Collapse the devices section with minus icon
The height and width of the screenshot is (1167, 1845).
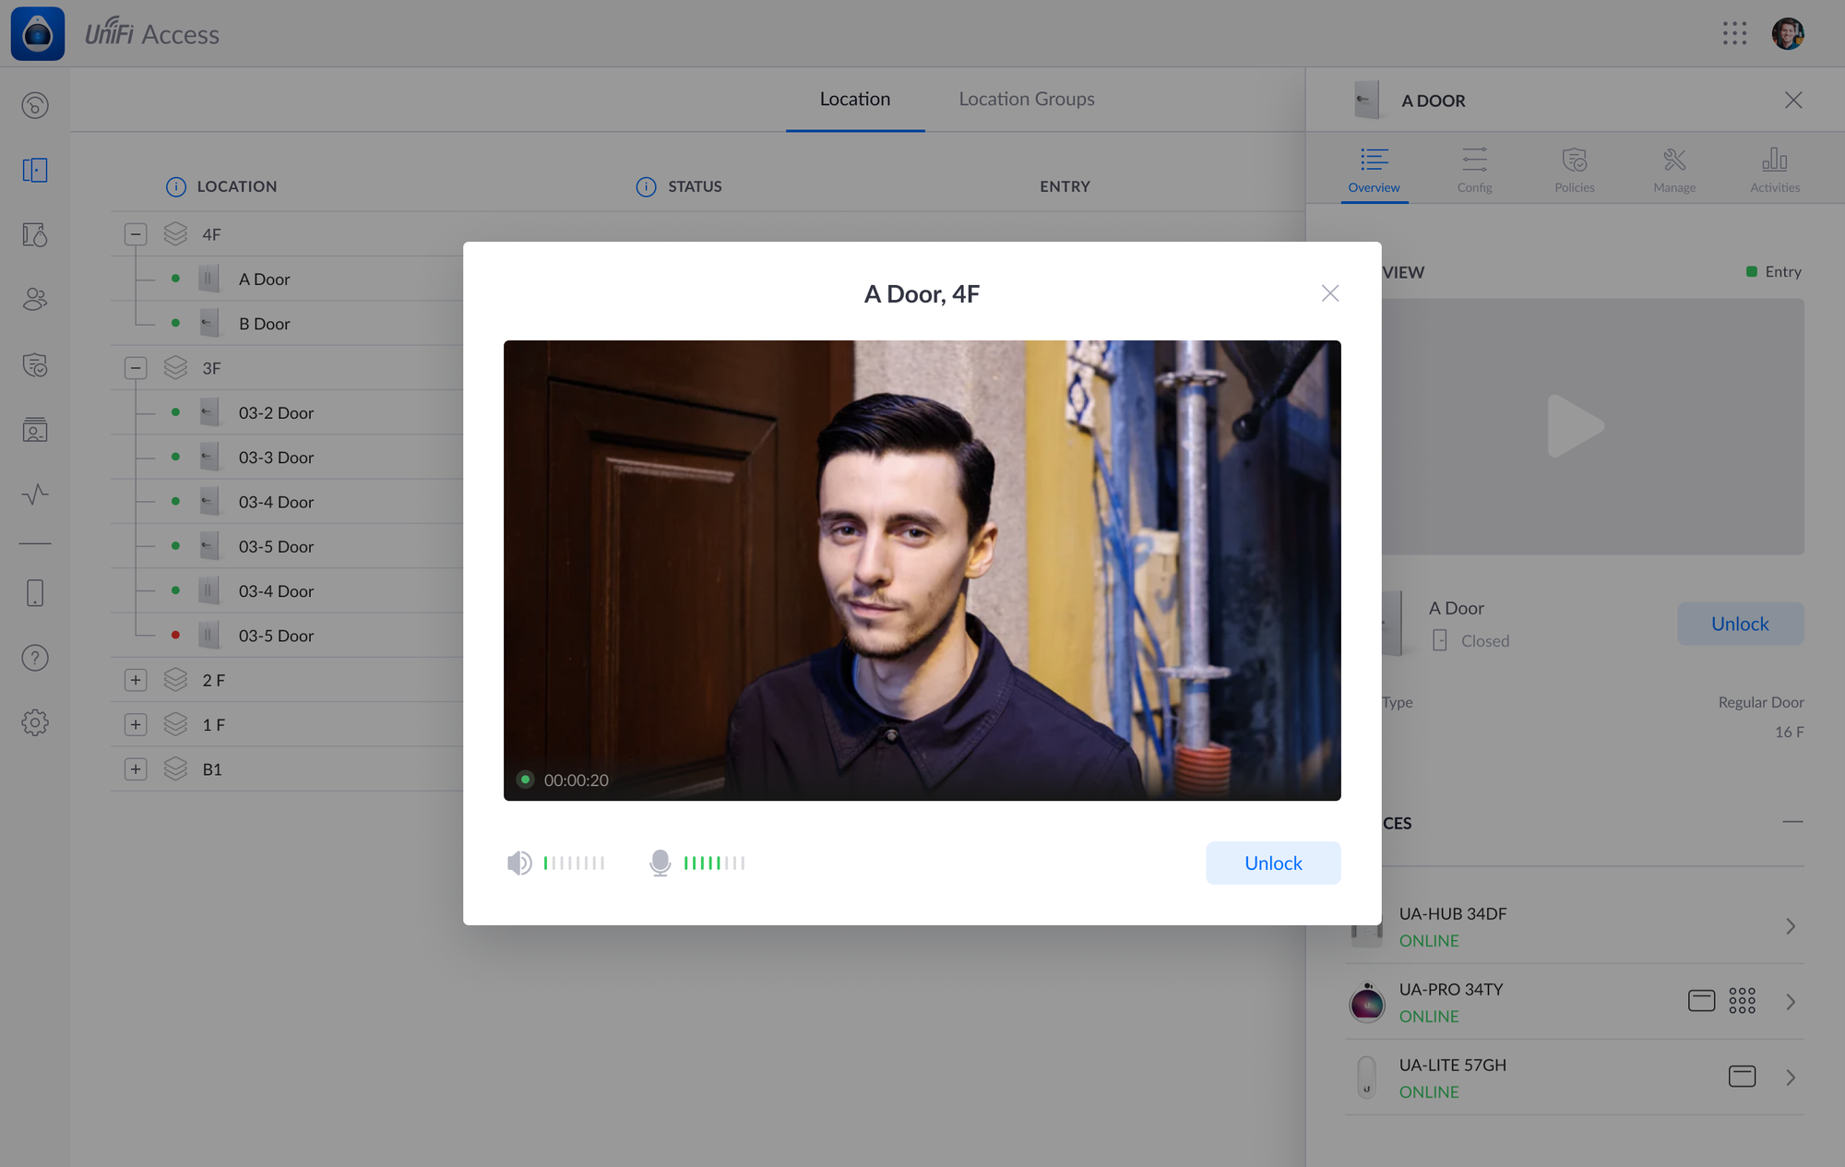(x=1792, y=822)
